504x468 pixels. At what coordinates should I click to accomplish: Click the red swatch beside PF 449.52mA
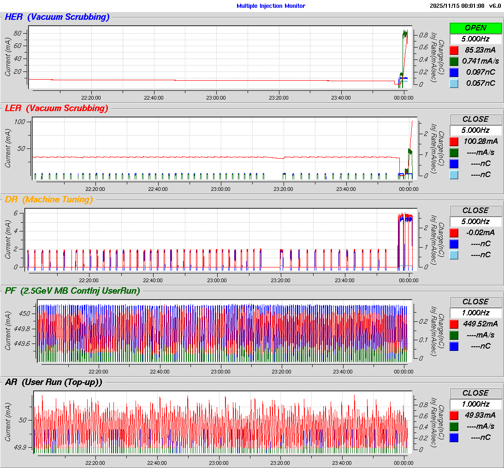454,324
